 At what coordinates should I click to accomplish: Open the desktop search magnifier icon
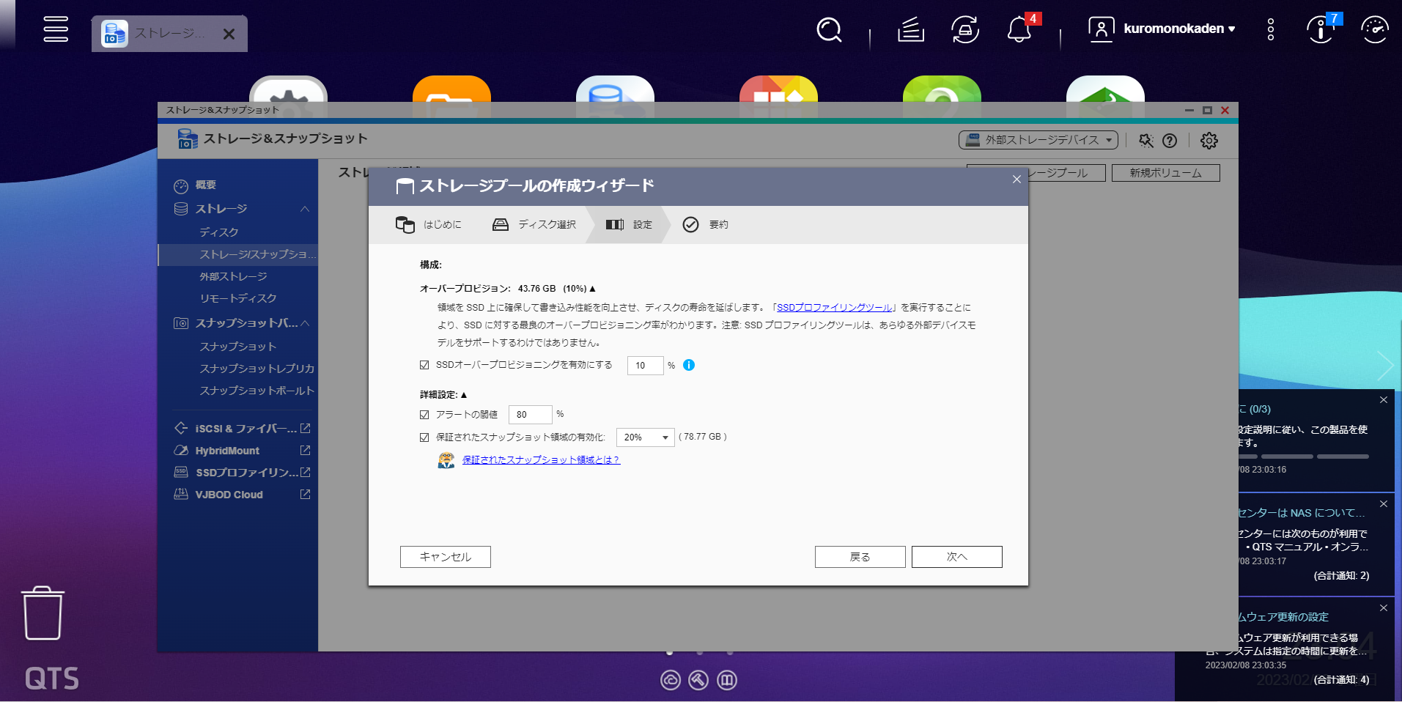[x=829, y=29]
